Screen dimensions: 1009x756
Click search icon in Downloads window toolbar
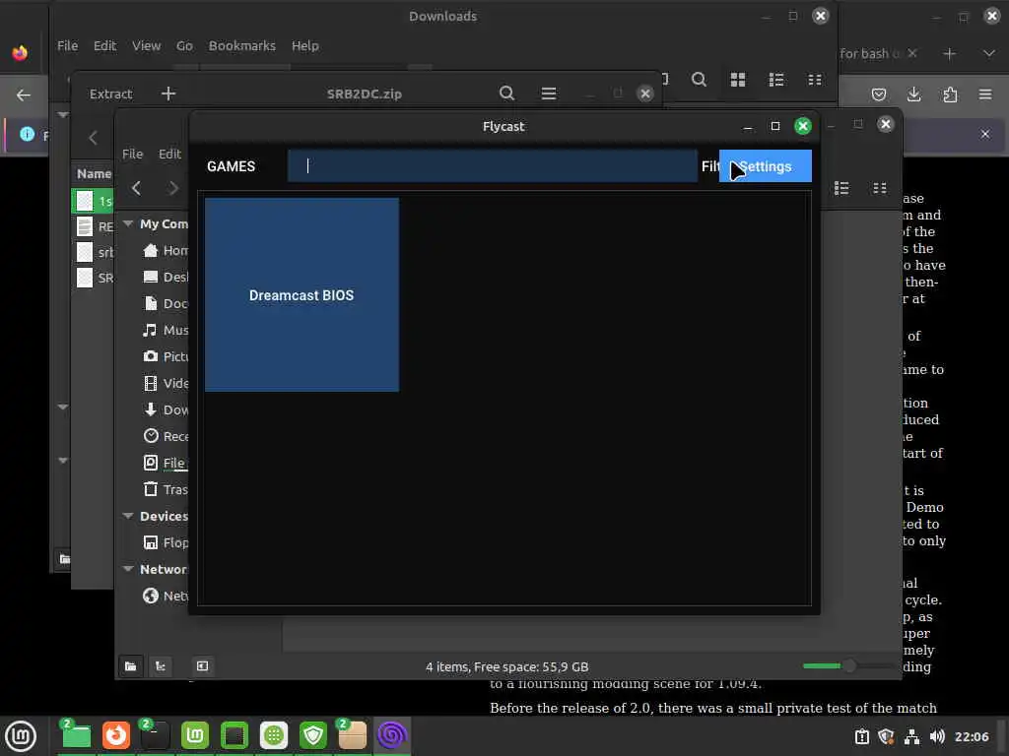point(699,80)
